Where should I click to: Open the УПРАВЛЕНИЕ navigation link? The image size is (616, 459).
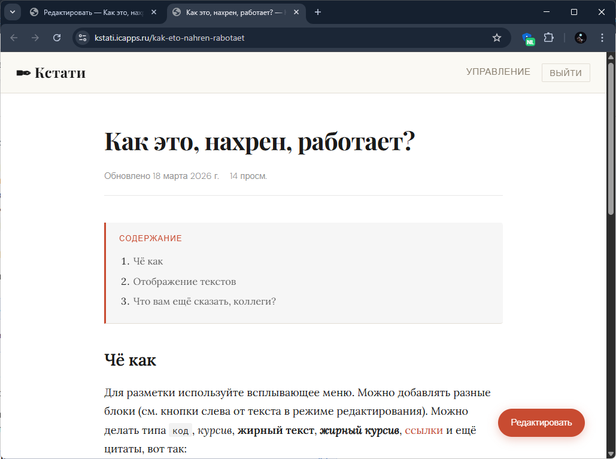(x=498, y=72)
